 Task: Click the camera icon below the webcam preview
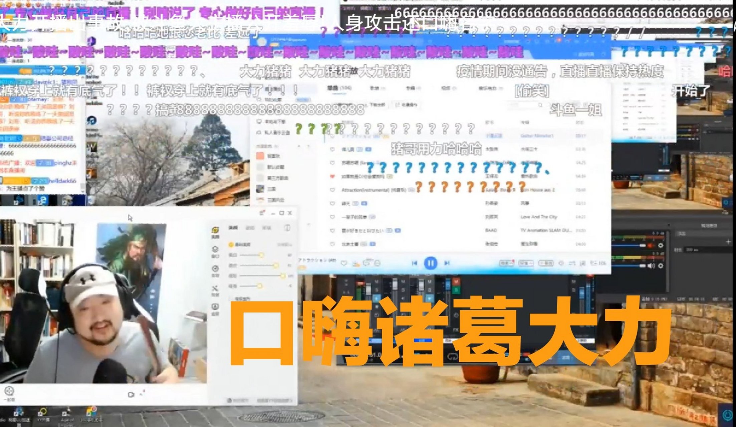(x=131, y=395)
